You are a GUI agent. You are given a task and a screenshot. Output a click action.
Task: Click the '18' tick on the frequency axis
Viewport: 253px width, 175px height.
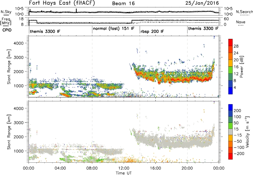click(x=21, y=19)
